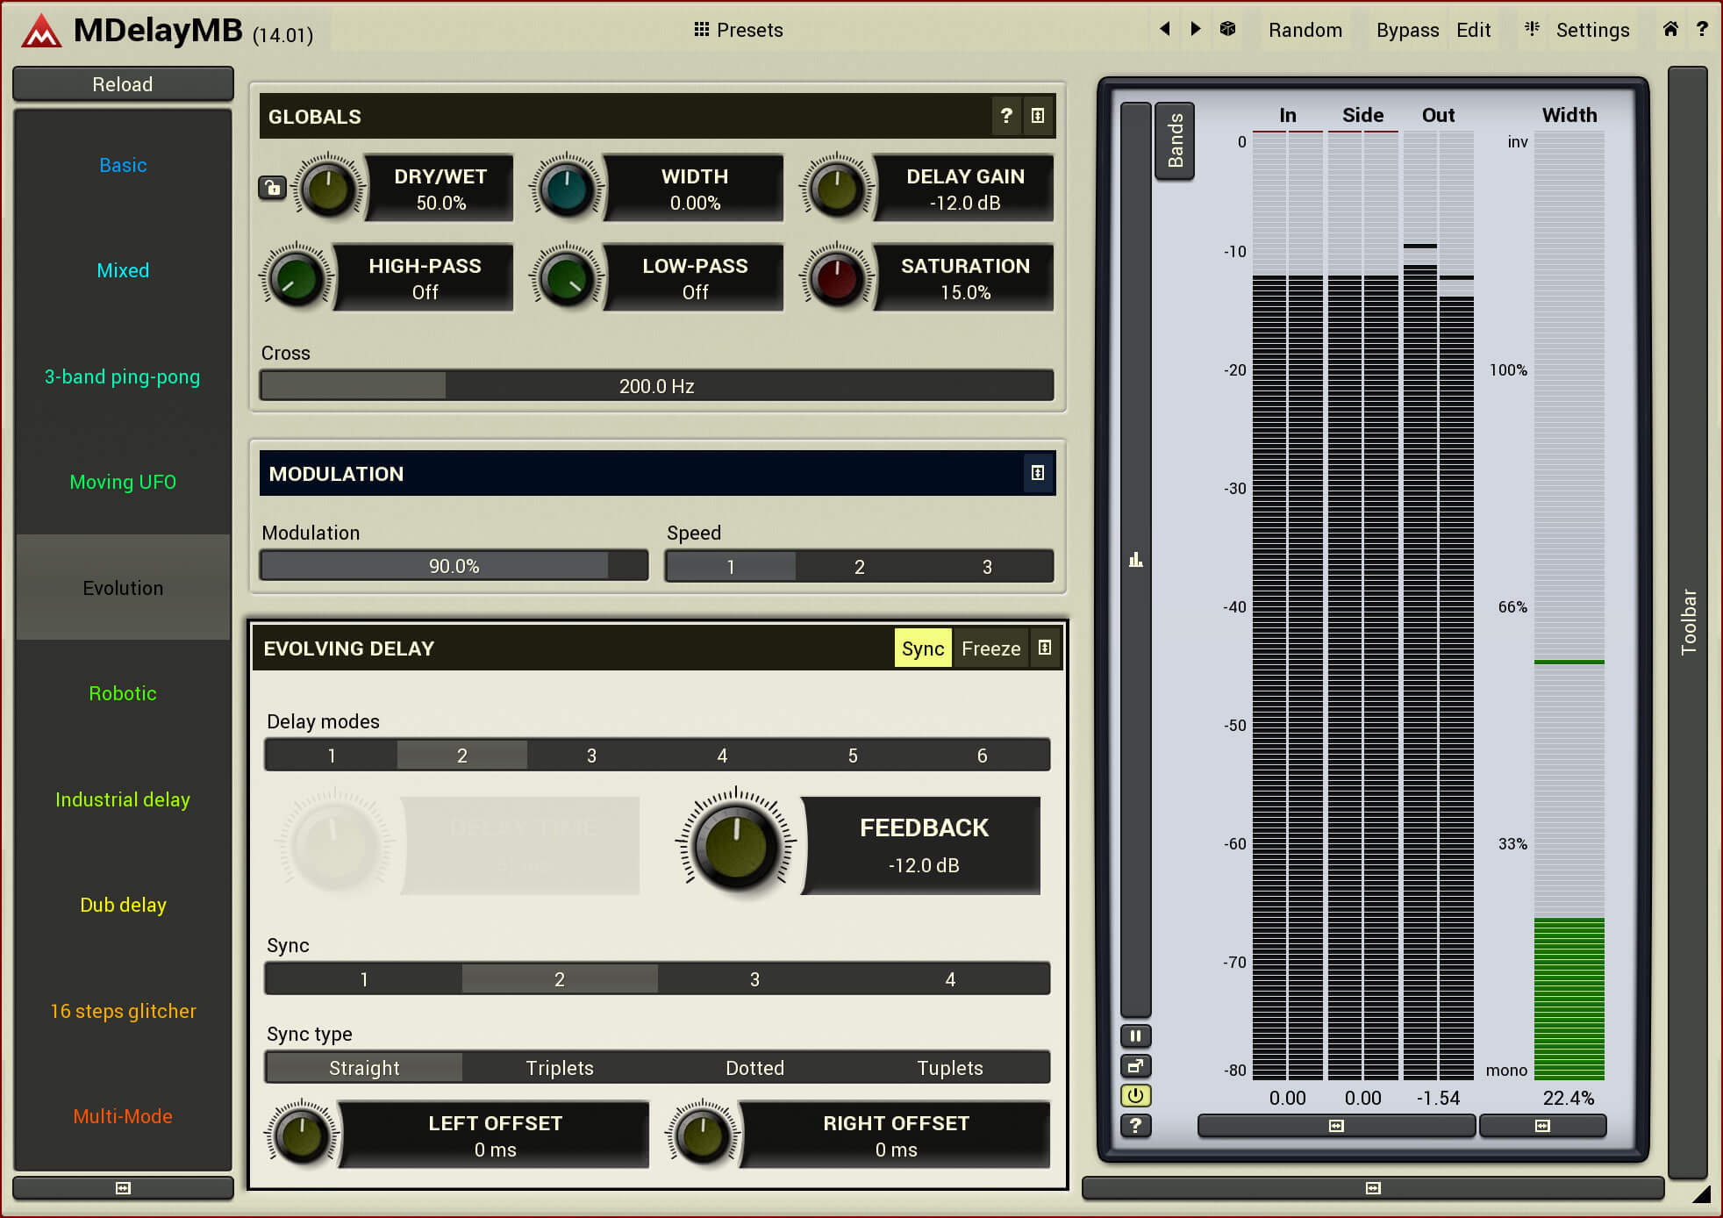This screenshot has height=1218, width=1723.
Task: Enable the Sync toggle in Evolving Delay
Action: [x=923, y=648]
